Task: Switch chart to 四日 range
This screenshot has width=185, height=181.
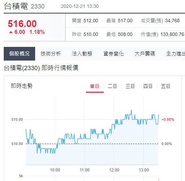Action: click(148, 86)
